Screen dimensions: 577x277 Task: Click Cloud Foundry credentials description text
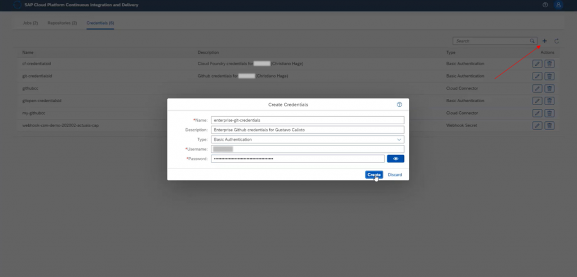pyautogui.click(x=250, y=64)
